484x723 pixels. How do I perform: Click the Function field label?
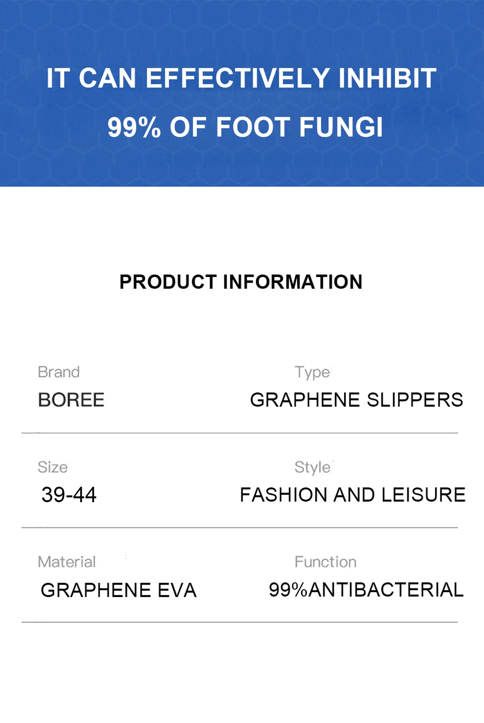tap(325, 562)
